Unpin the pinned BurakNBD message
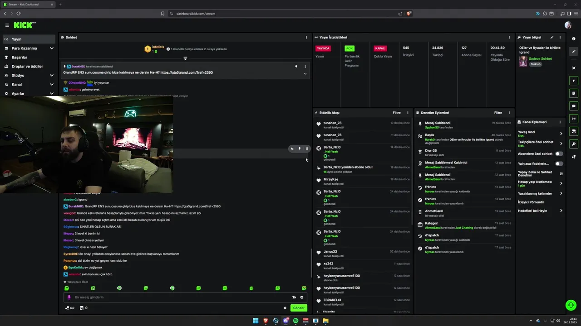Viewport: 581px width, 326px height. click(x=296, y=67)
